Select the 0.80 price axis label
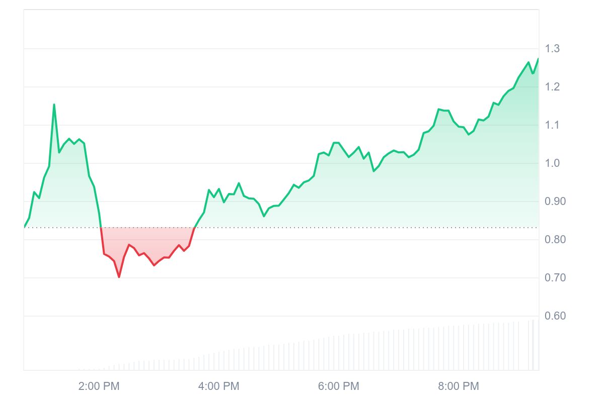Viewport: 604px width, 402px height. [x=555, y=240]
